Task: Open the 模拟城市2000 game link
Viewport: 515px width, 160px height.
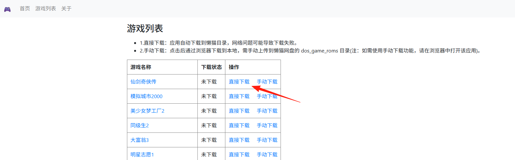Action: pyautogui.click(x=146, y=96)
